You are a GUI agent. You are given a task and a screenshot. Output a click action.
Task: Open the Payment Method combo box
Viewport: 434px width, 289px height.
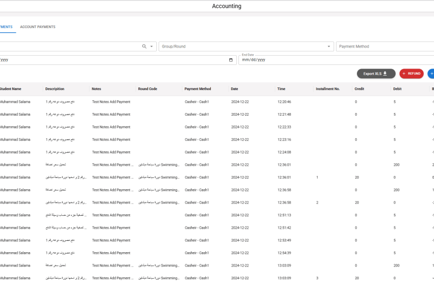[385, 47]
